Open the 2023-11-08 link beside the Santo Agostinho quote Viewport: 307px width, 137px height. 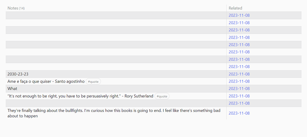239,81
